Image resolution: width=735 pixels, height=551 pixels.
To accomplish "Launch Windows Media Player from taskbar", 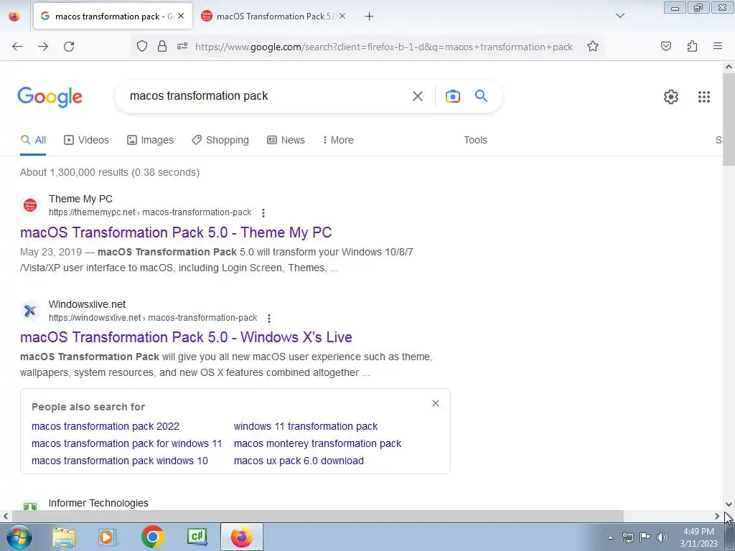I will pos(107,537).
